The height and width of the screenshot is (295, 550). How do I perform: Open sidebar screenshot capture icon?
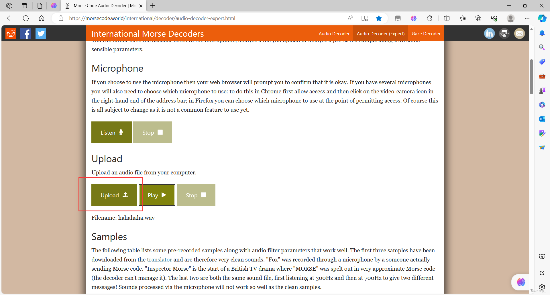542,257
